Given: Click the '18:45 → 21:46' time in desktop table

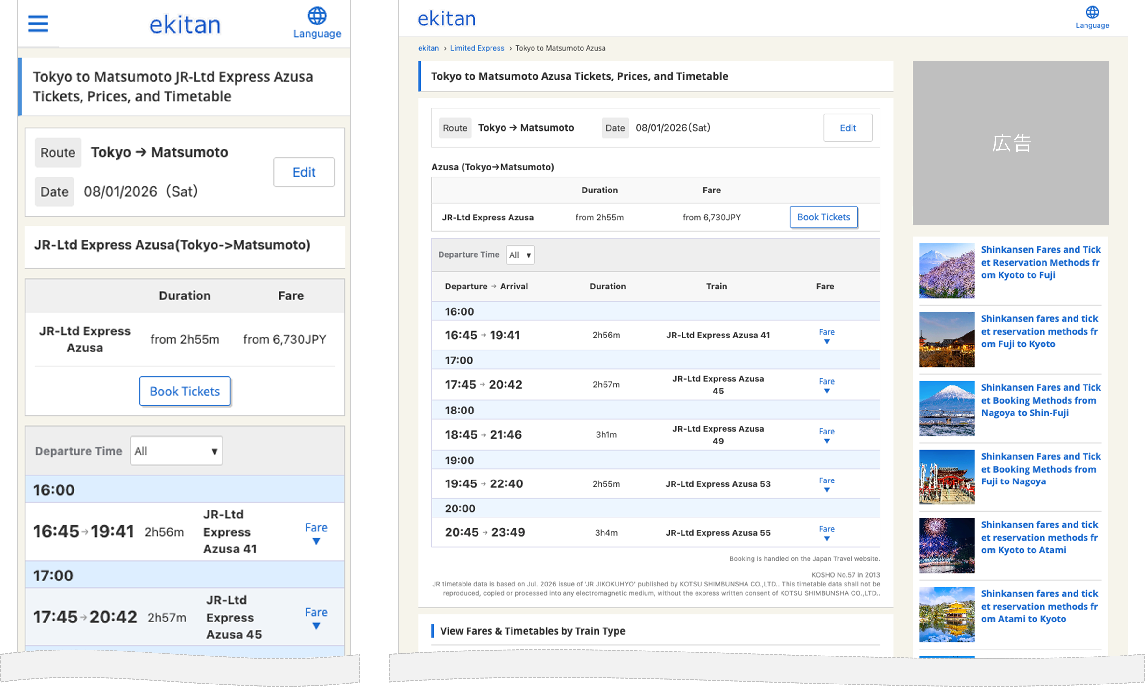Looking at the screenshot, I should click(483, 435).
